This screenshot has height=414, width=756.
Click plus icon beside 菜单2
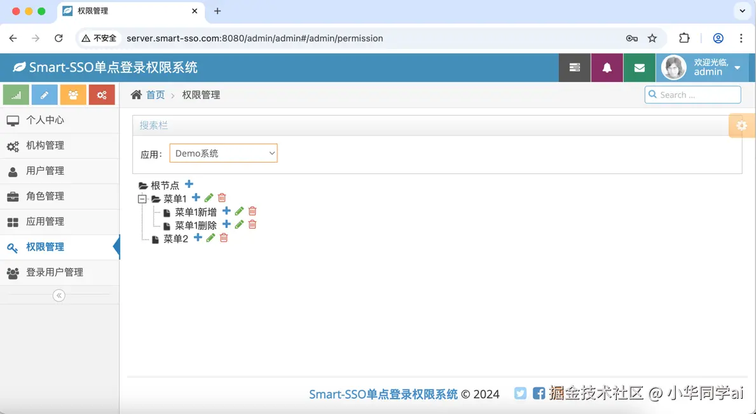[x=198, y=238]
